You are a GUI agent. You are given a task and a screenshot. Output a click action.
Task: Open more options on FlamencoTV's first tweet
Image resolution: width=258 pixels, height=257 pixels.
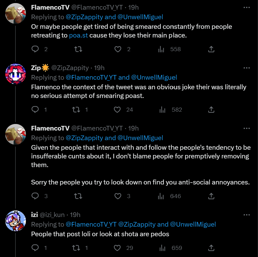[x=247, y=7]
